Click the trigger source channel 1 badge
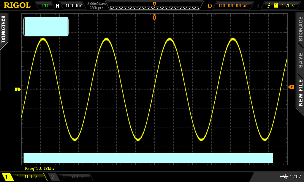 point(276,6)
